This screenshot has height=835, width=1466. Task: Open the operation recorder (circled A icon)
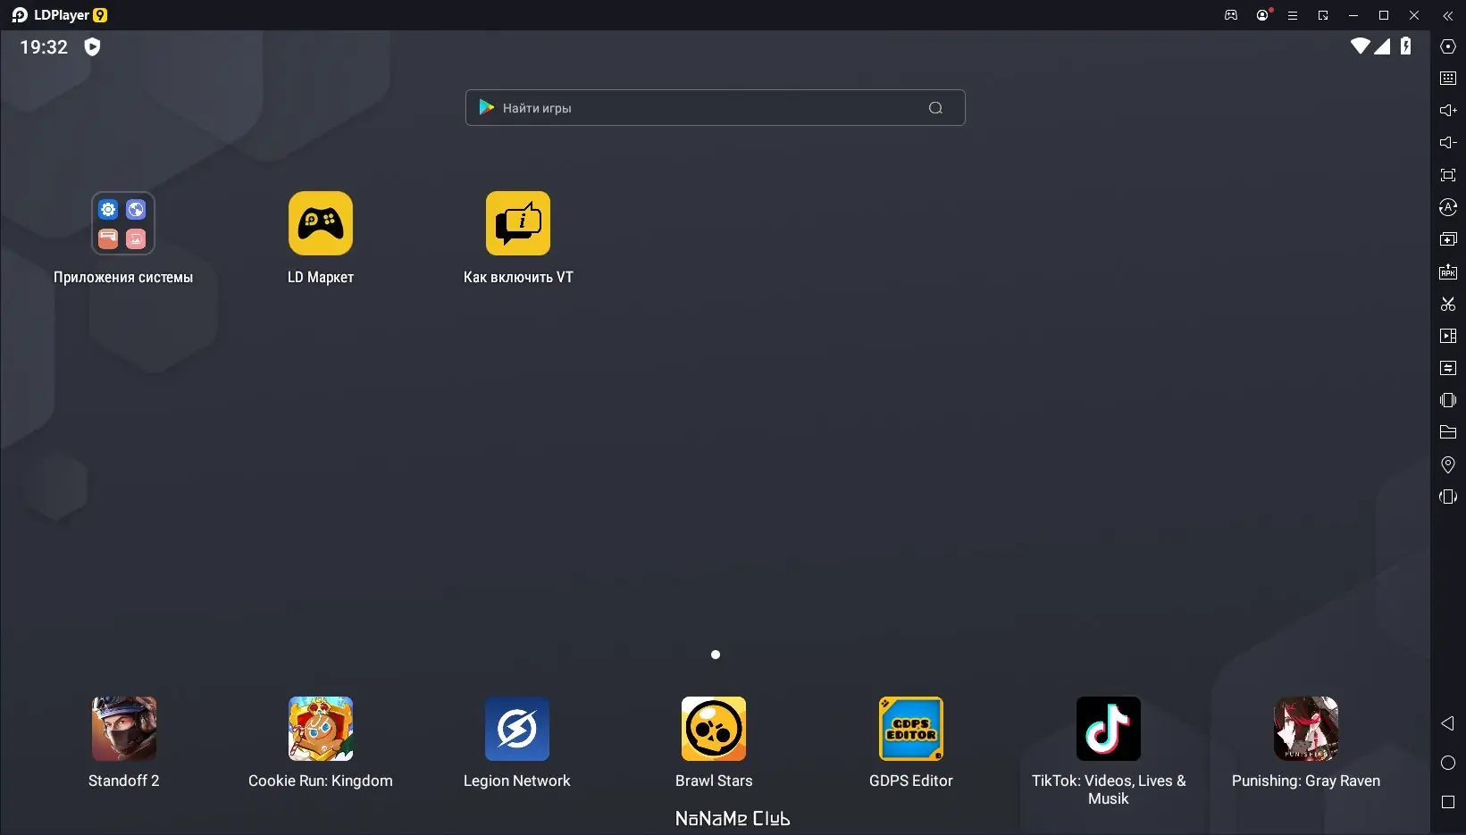(1448, 207)
